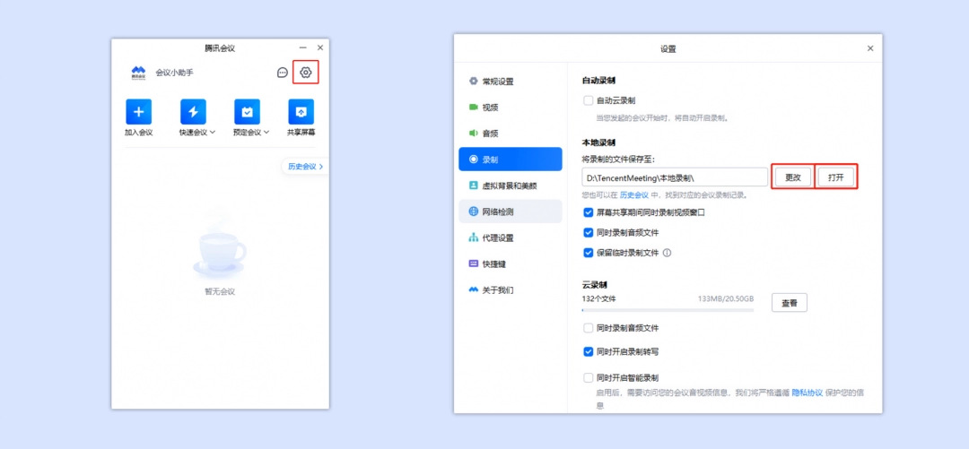The height and width of the screenshot is (449, 969).
Task: Enable 同时开启智能录制 checkbox
Action: tap(589, 377)
